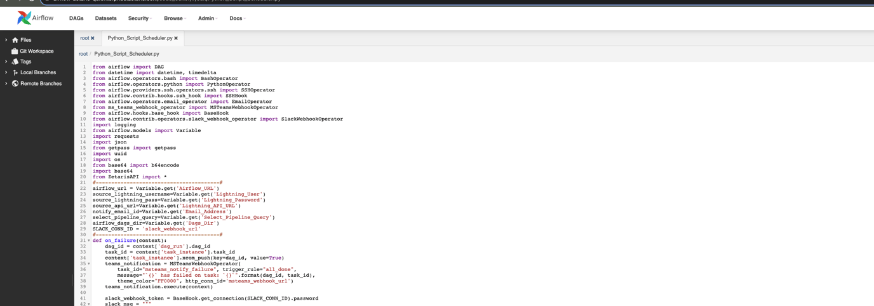The height and width of the screenshot is (306, 874).
Task: Click the 'from ZetarisAPI import *' line
Action: pyautogui.click(x=130, y=177)
